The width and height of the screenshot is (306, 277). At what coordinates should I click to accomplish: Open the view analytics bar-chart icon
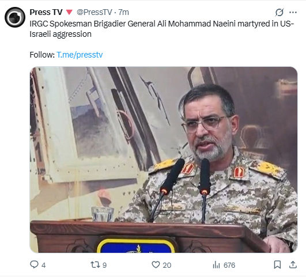tap(216, 265)
